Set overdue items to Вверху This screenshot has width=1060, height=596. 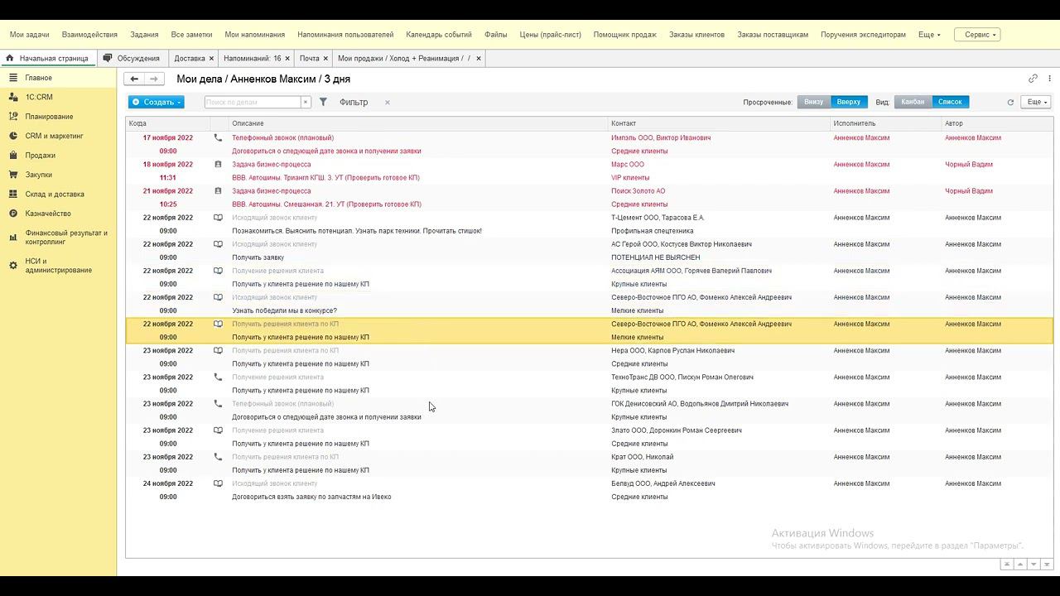[849, 102]
